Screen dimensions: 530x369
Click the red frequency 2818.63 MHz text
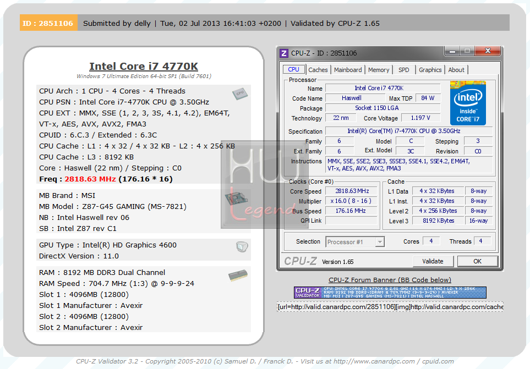pos(90,179)
